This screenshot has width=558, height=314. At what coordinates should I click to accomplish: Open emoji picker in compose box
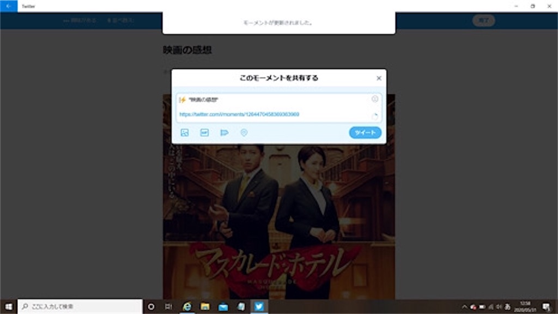click(x=375, y=99)
